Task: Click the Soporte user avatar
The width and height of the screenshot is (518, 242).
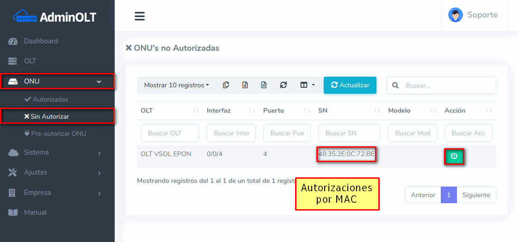Action: (455, 15)
